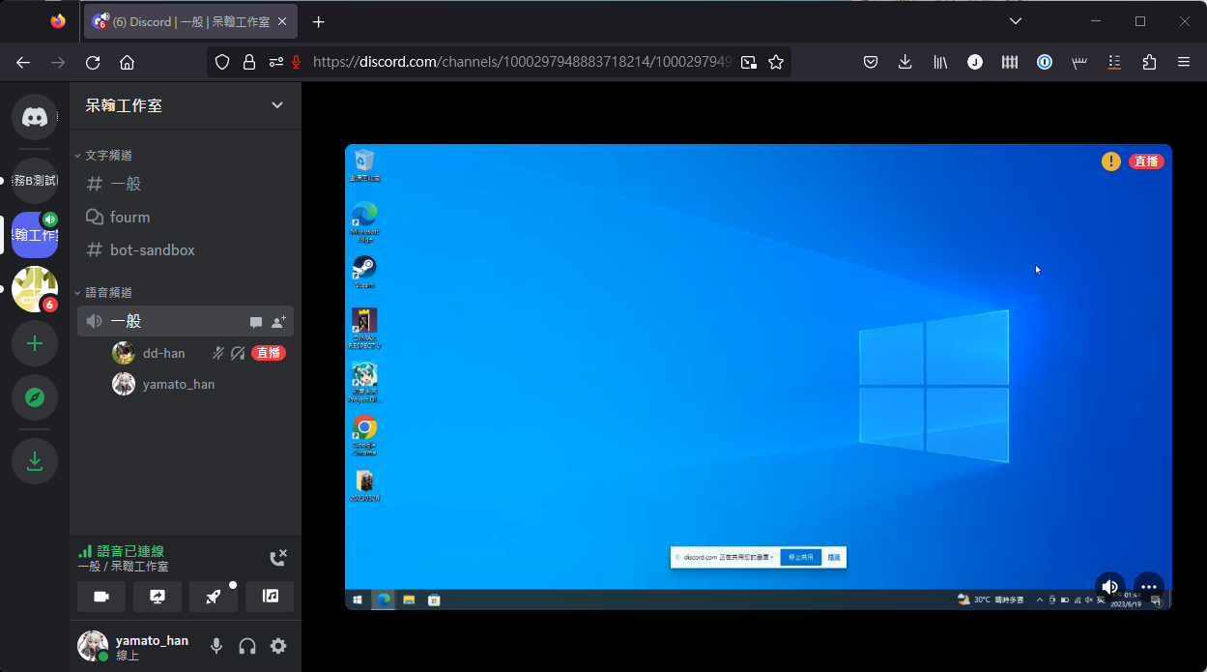Toggle microphone mute
The image size is (1207, 672).
tap(216, 646)
